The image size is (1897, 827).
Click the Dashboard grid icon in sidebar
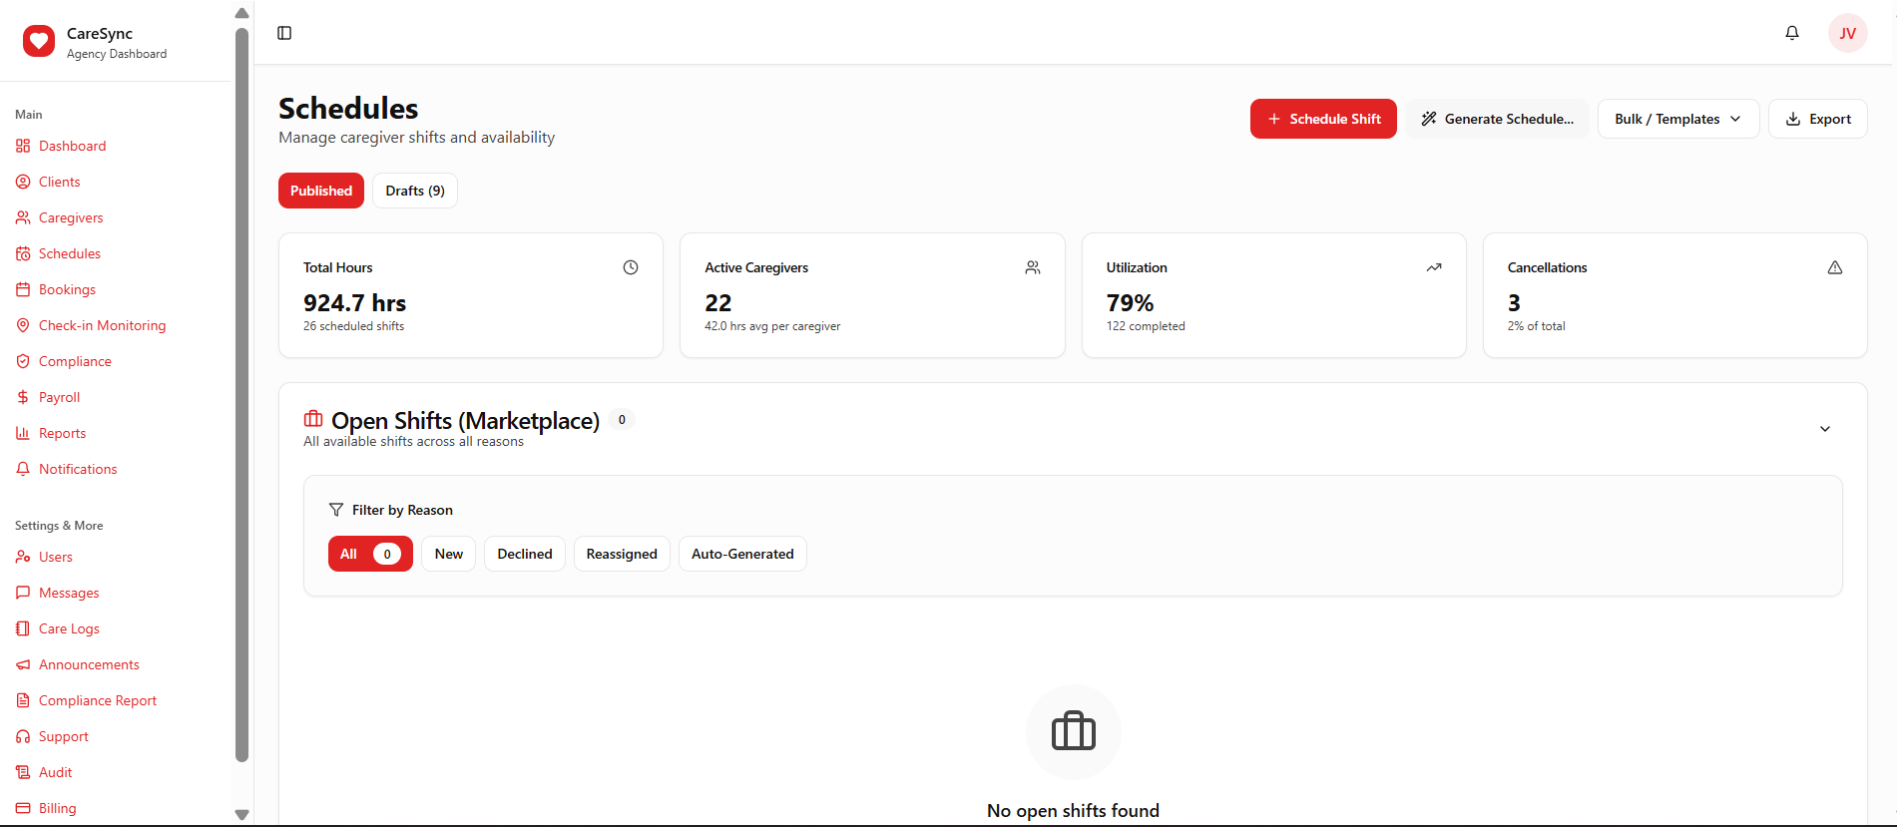(x=23, y=146)
